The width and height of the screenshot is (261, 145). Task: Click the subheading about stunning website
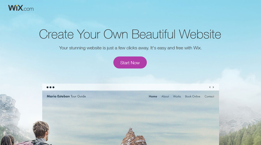pos(130,48)
